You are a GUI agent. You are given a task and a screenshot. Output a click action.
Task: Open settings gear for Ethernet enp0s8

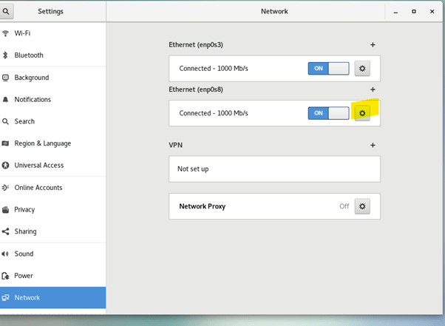(361, 113)
